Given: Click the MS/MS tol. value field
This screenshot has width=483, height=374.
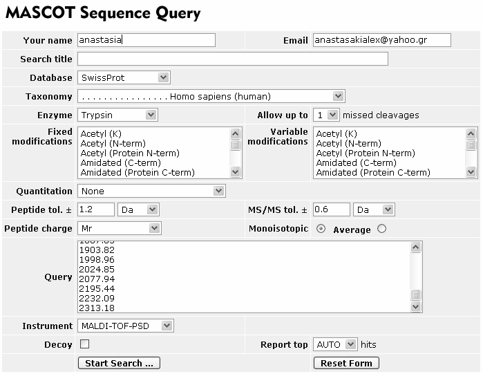Looking at the screenshot, I should pos(332,209).
